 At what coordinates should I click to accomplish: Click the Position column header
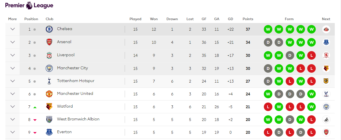pos(31,19)
